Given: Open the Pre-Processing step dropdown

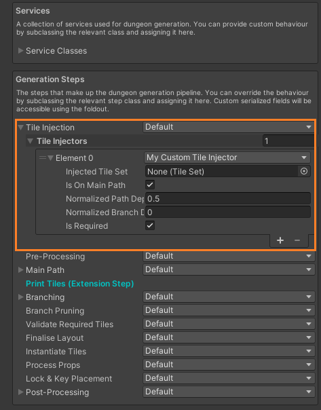Looking at the screenshot, I should tap(229, 256).
